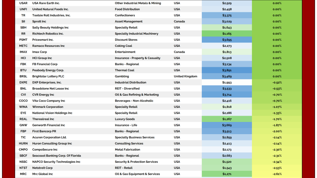Viewport: 317px width, 178px height.
Task: Click the $1,165 market cap cell
Action: click(x=227, y=34)
